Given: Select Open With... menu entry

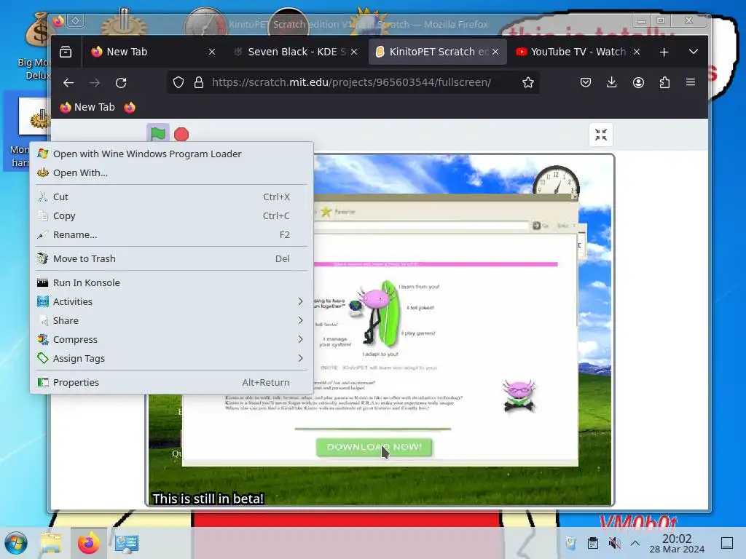Looking at the screenshot, I should 171,173.
